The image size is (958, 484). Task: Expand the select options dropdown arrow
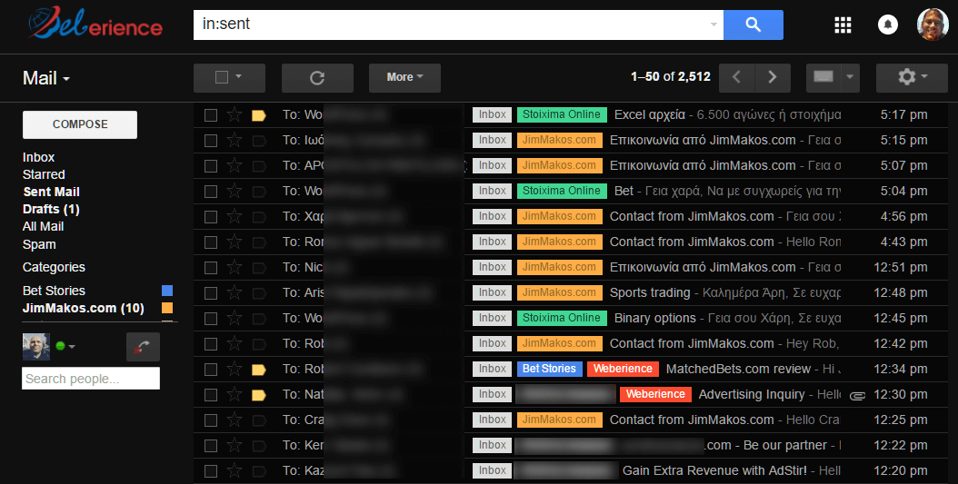[x=239, y=77]
